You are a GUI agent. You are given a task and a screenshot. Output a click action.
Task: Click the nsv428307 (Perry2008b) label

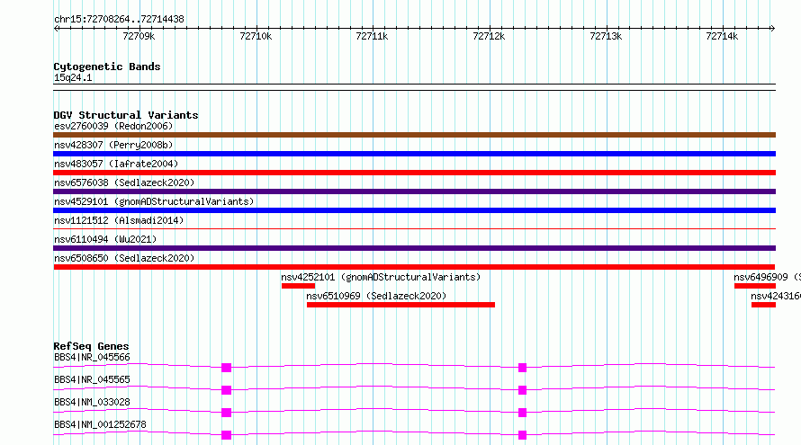113,145
